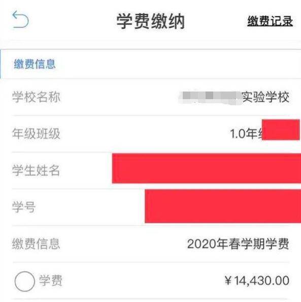301x302 pixels.
Task: Select the 缴费信息 section header tab
Action: (35, 64)
